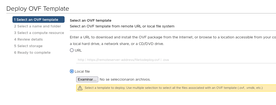
Task: Select the Local file radio button
Action: pyautogui.click(x=72, y=71)
